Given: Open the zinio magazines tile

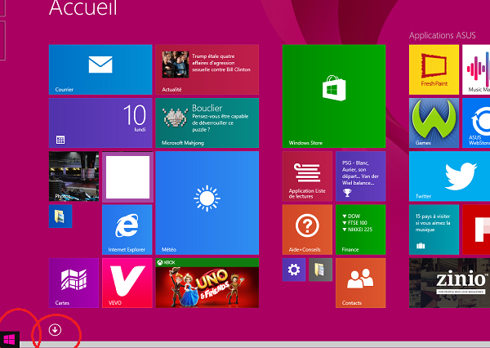Looking at the screenshot, I should (x=449, y=283).
